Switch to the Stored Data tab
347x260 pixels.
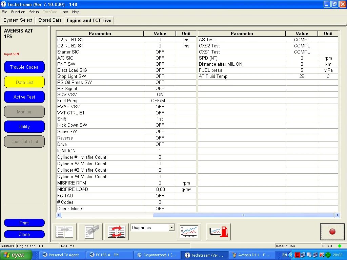pos(50,20)
